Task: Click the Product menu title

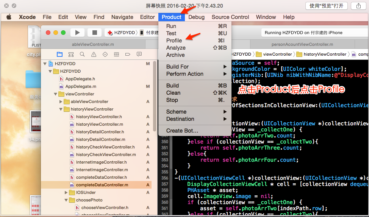Action: pyautogui.click(x=172, y=17)
